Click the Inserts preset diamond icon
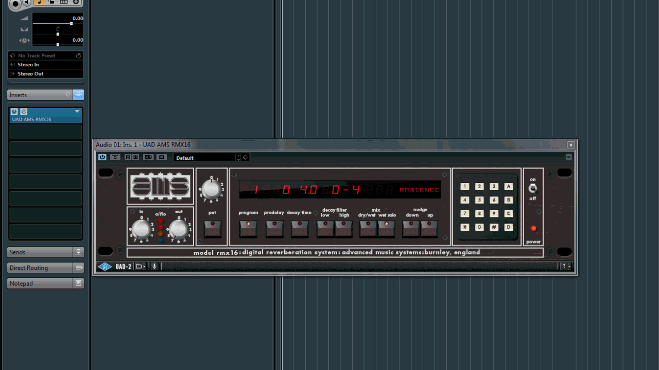The image size is (659, 370). pyautogui.click(x=67, y=95)
